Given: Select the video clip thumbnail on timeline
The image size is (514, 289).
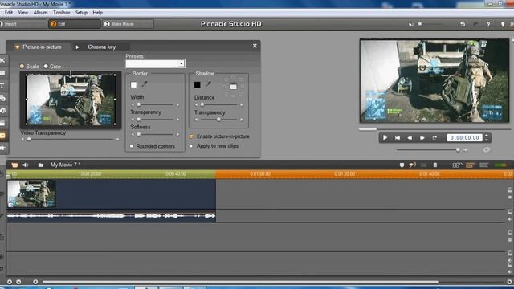Looking at the screenshot, I should 31,193.
